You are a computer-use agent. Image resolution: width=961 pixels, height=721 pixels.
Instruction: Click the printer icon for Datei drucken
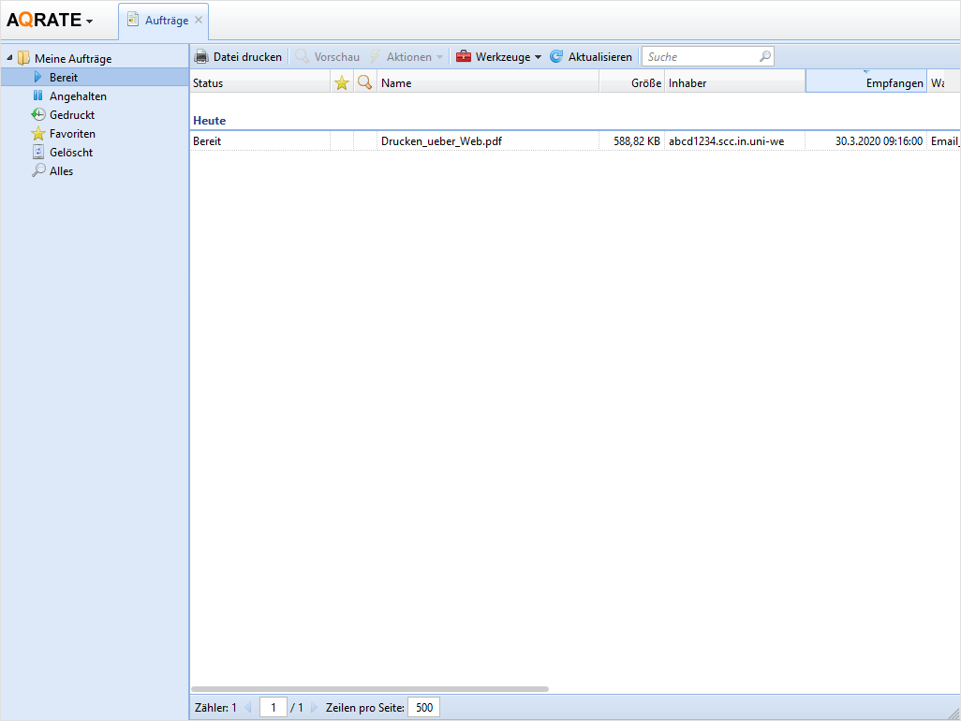pyautogui.click(x=201, y=57)
